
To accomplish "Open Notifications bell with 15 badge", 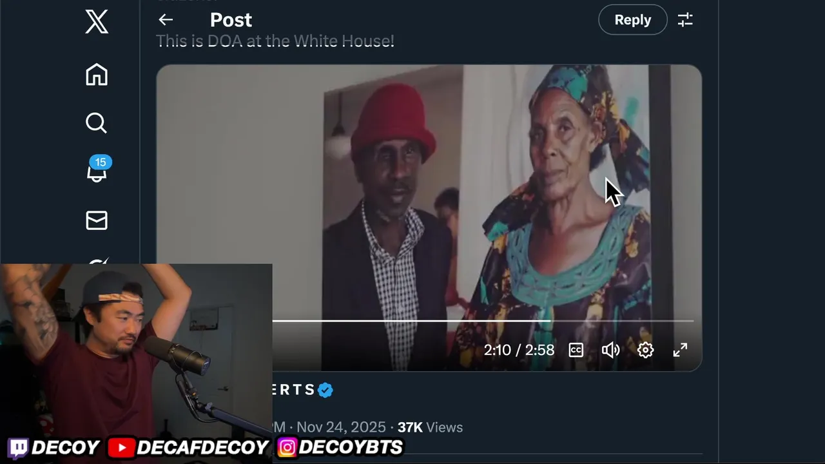I will [97, 170].
